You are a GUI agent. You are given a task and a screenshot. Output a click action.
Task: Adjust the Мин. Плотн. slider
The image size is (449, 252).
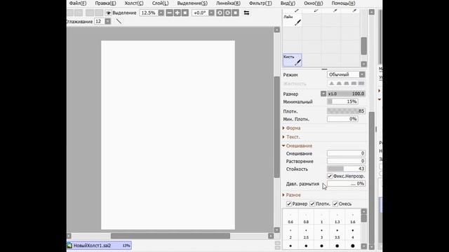342,119
